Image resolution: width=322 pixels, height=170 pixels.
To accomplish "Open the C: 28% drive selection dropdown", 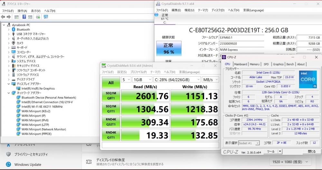I will coord(177,80).
